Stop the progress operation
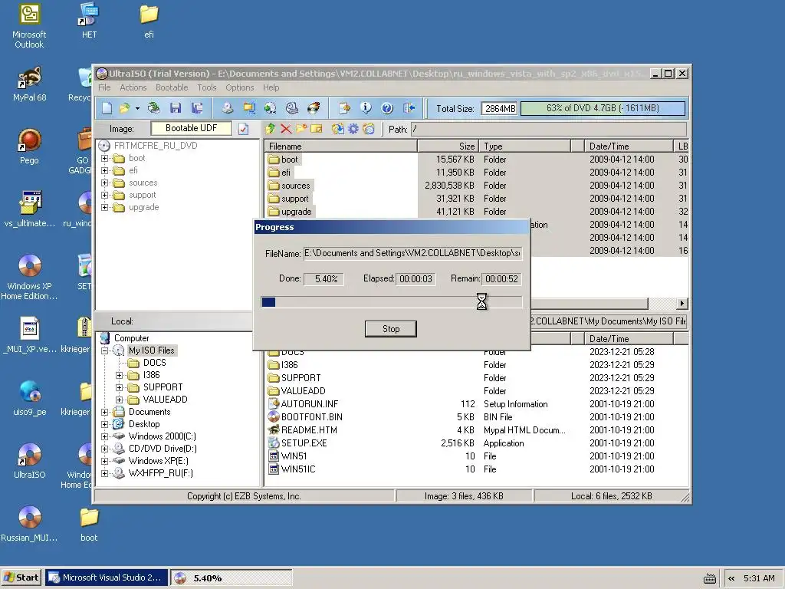 390,328
